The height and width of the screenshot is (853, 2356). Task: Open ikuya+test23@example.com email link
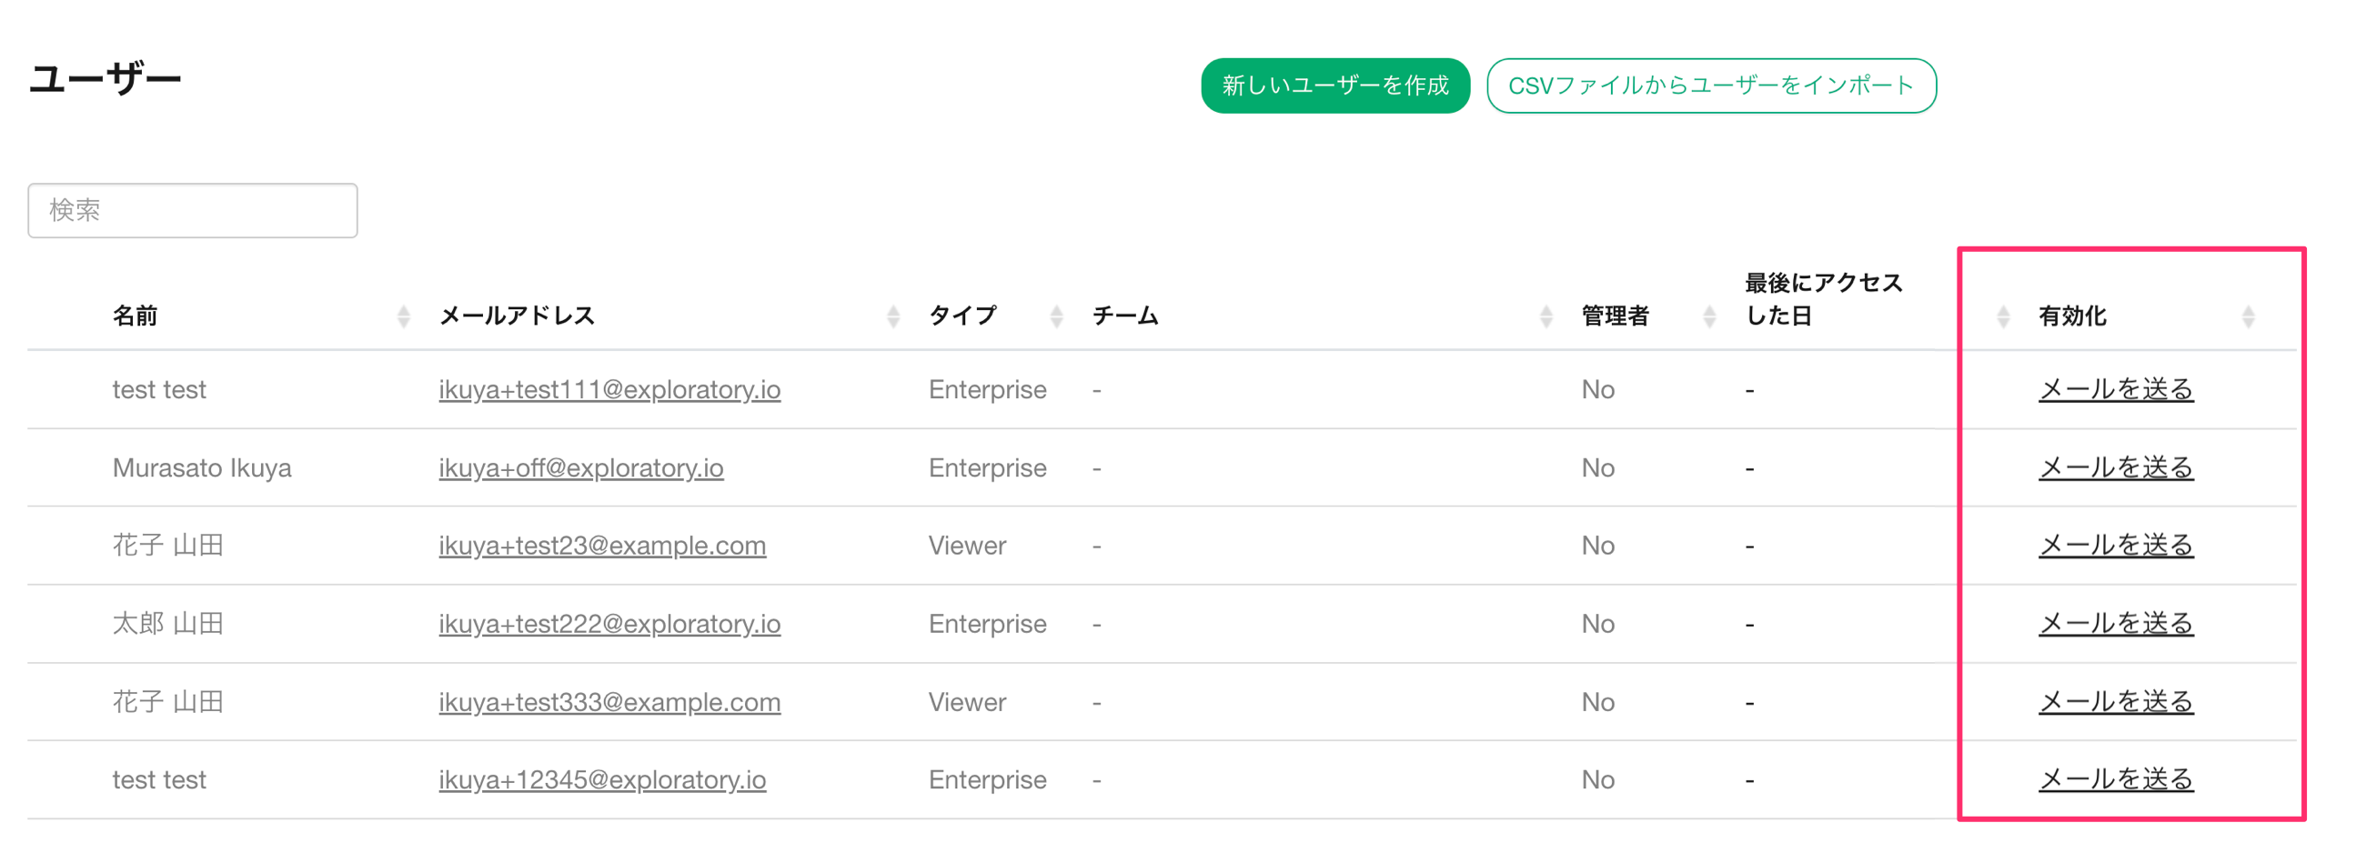pos(602,546)
